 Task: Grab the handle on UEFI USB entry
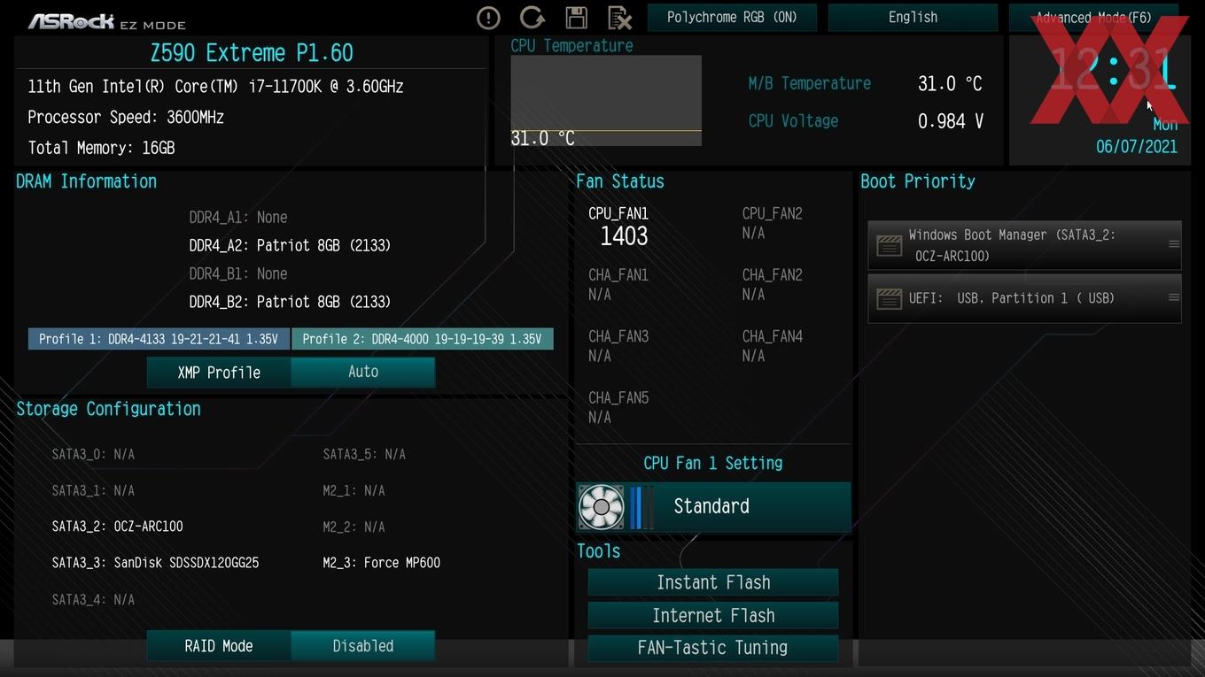[1174, 297]
